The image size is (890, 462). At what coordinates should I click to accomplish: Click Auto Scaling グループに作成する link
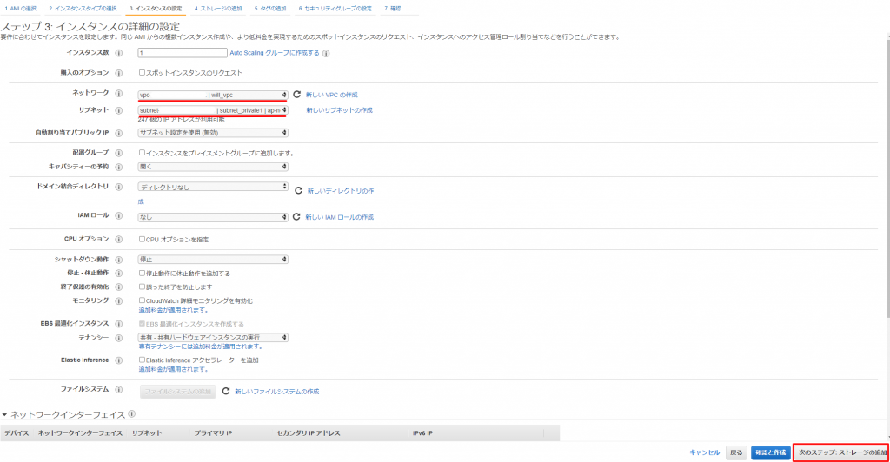click(x=274, y=53)
